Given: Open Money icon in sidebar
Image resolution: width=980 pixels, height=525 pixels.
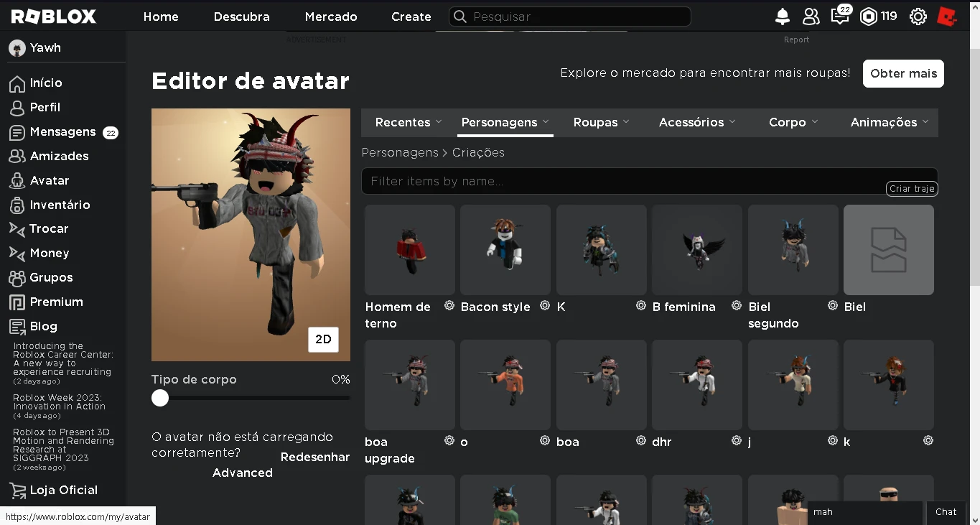Looking at the screenshot, I should (x=17, y=254).
